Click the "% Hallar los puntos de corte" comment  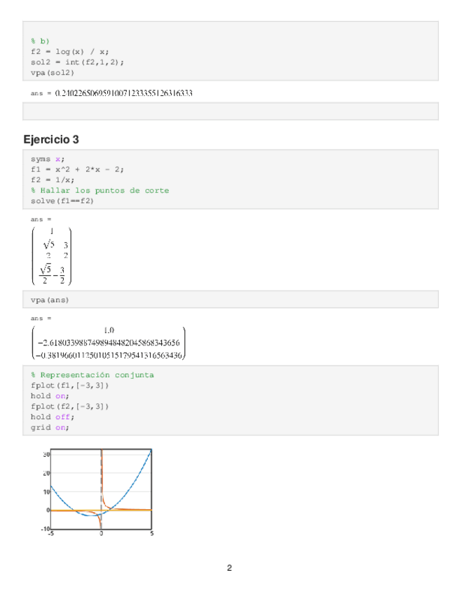(x=100, y=191)
